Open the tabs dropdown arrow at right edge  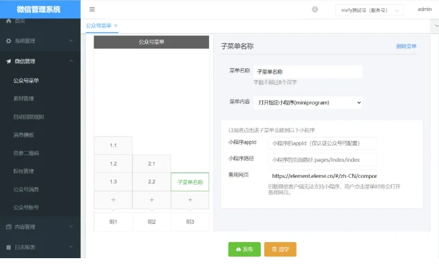click(436, 26)
